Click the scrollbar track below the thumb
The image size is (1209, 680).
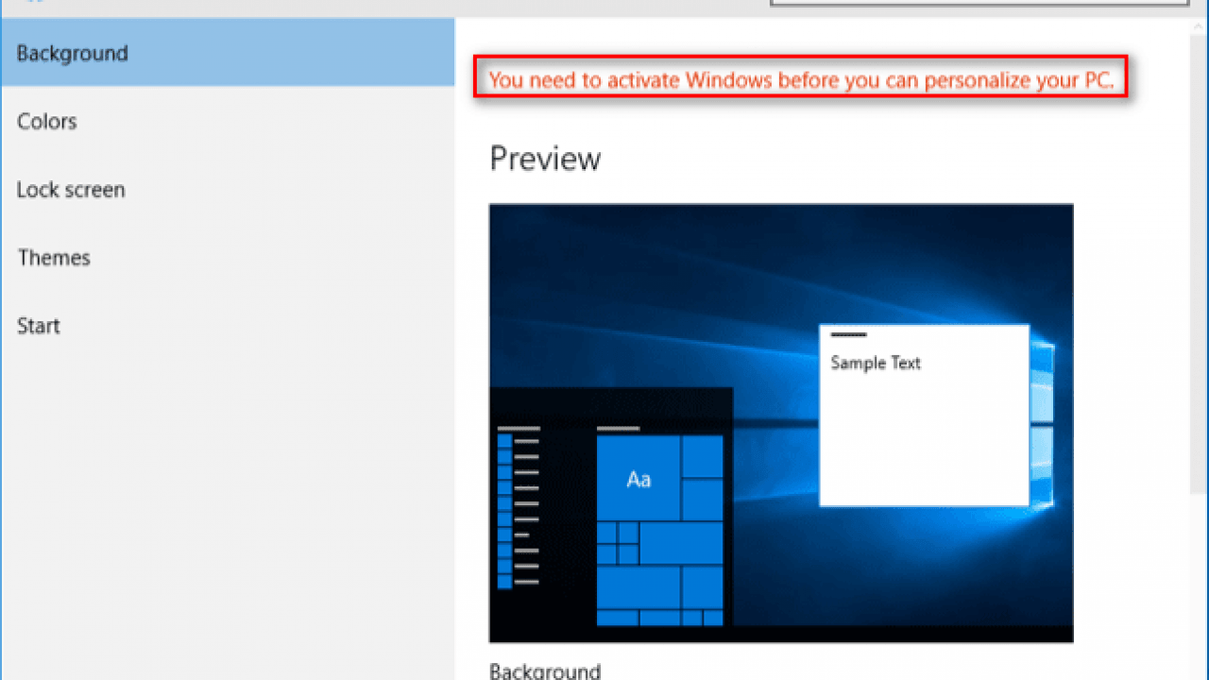pos(1199,586)
